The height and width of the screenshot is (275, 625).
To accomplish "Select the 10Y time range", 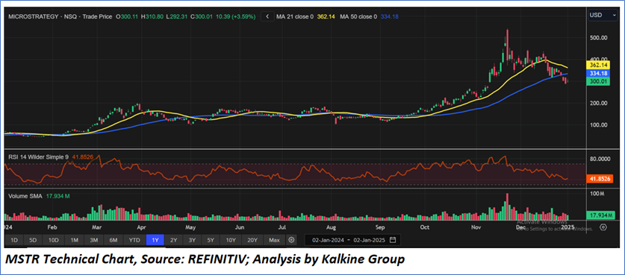I will [231, 240].
